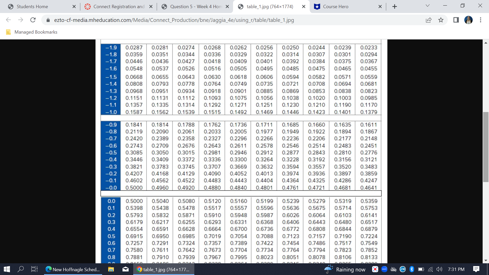
Task: Open a new browser tab
Action: point(395,6)
